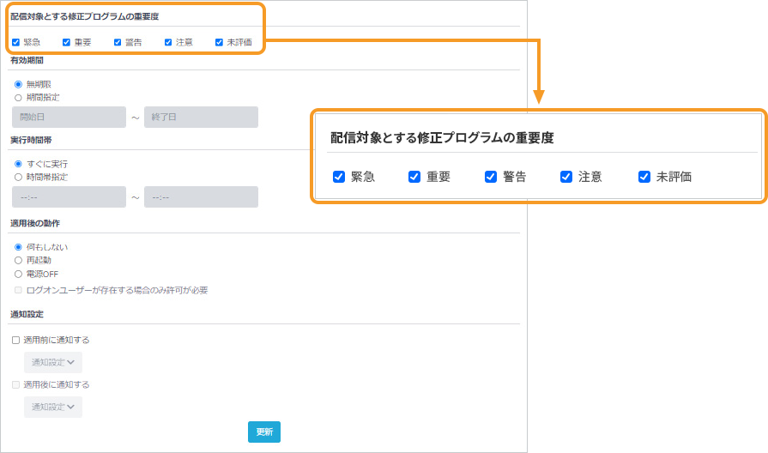The image size is (768, 453).
Task: Check ログオンユーザーが存在する場合のみ許可が必要
Action: pyautogui.click(x=18, y=290)
